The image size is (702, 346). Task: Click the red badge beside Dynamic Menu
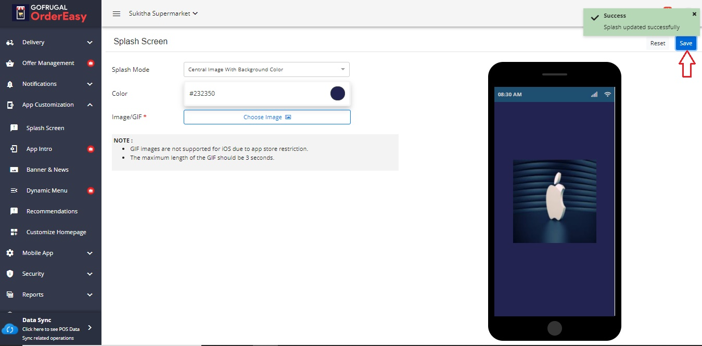point(91,190)
